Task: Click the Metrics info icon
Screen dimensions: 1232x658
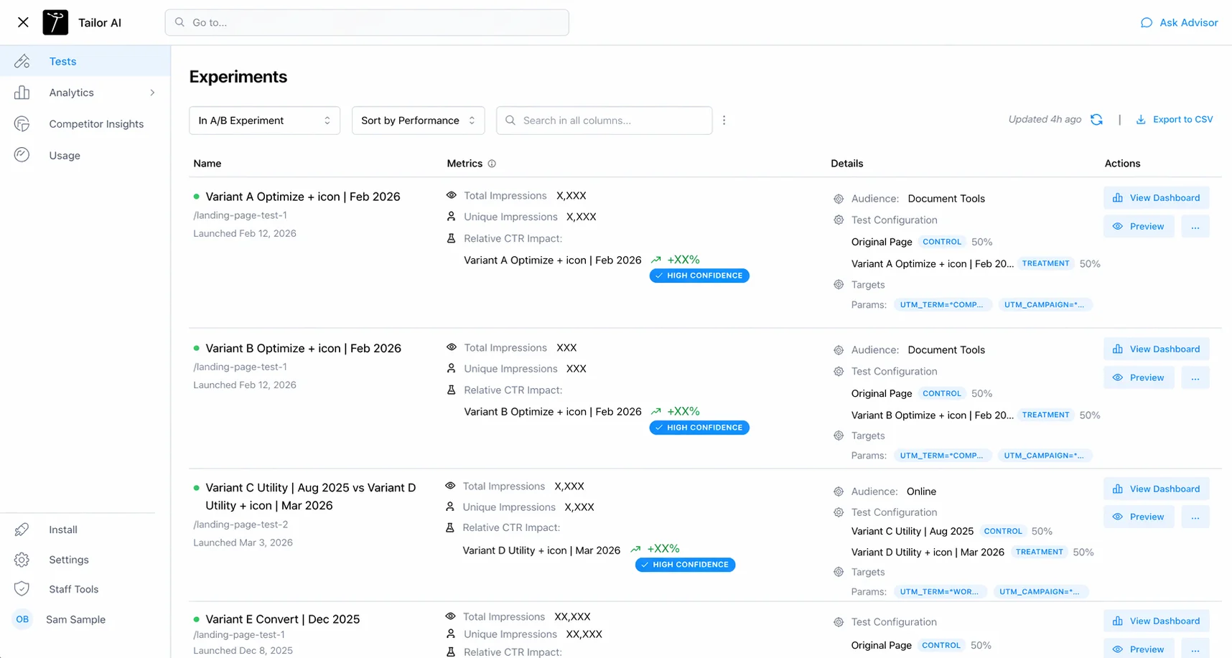Action: (x=492, y=164)
